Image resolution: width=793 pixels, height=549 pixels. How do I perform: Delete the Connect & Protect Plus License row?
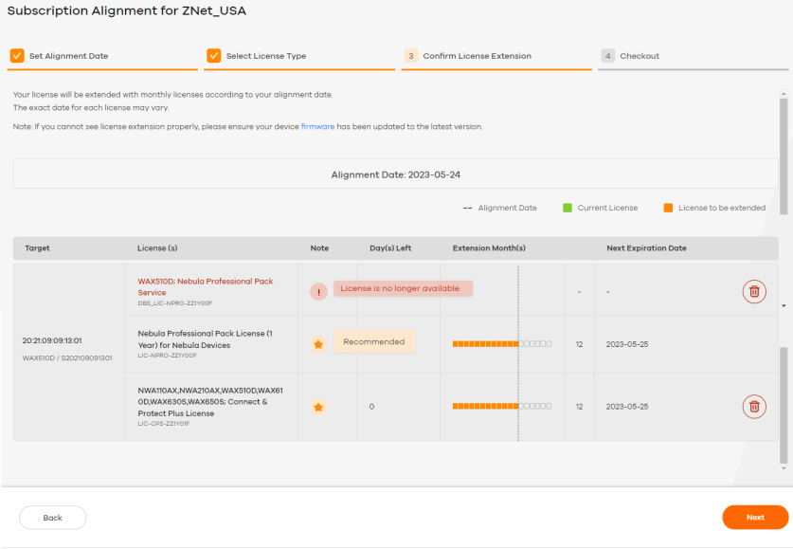[754, 407]
